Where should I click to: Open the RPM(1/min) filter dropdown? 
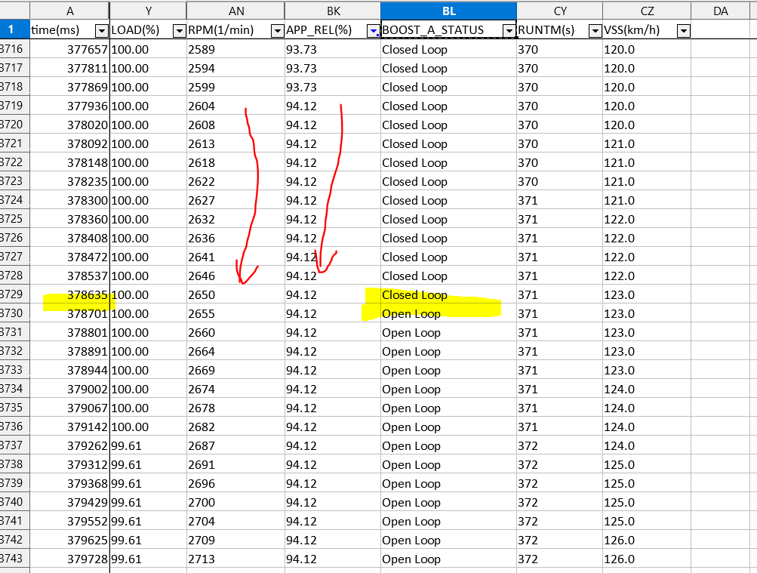277,31
